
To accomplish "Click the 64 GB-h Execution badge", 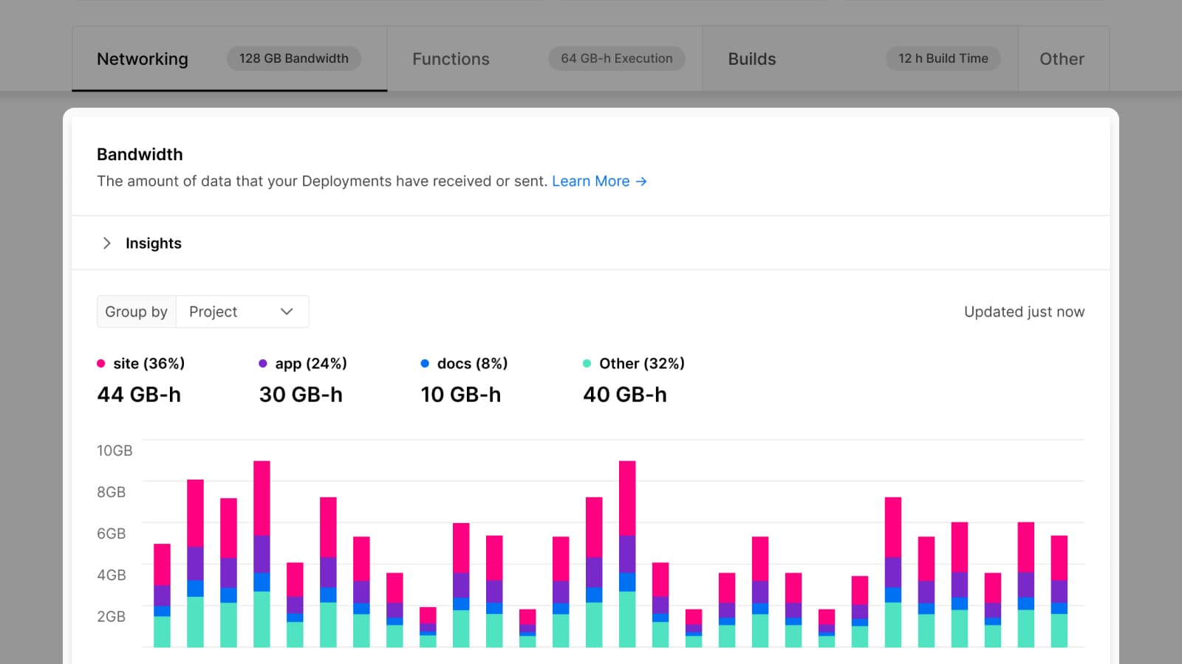I will coord(616,59).
